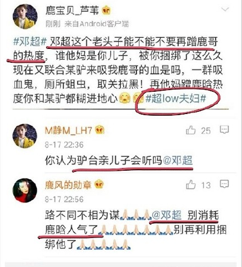This screenshot has height=267, width=242.
Task: Open username M静M_LH7 profile
Action: [x=68, y=131]
